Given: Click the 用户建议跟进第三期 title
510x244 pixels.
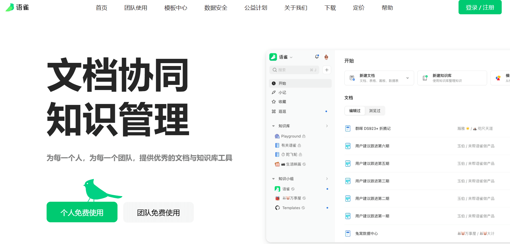Looking at the screenshot, I should click(372, 181).
